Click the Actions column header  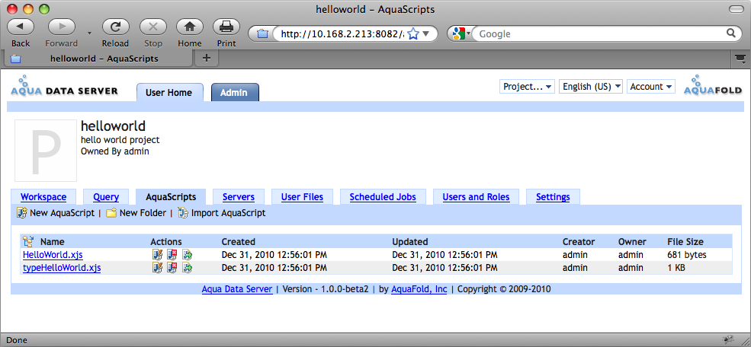[166, 242]
